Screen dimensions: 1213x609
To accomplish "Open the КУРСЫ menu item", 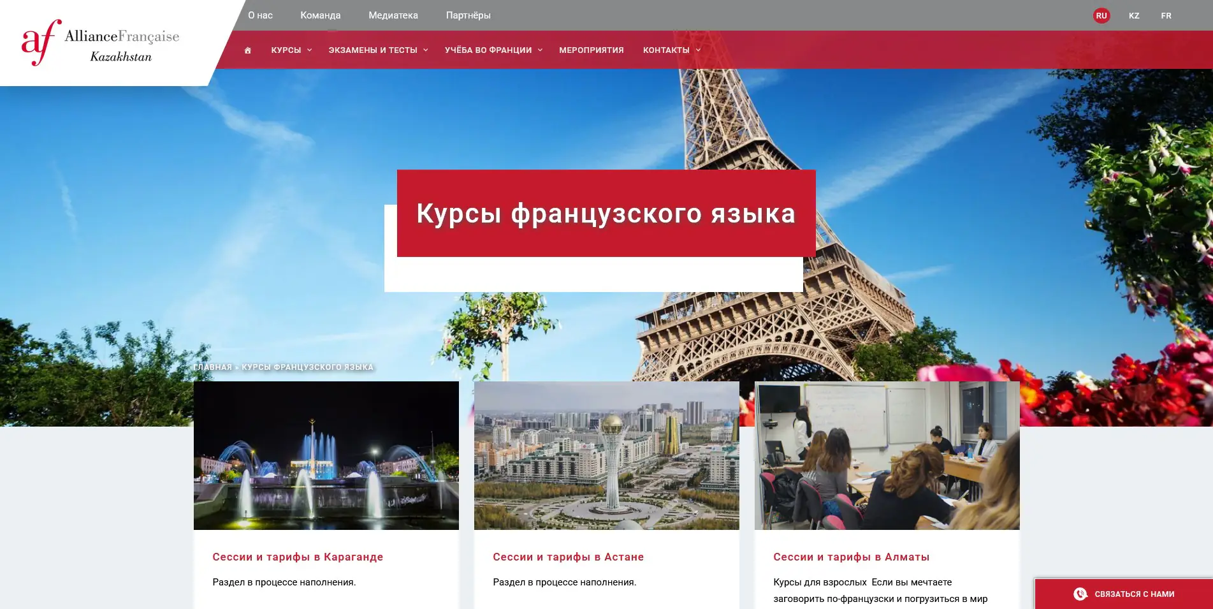I will coord(286,50).
